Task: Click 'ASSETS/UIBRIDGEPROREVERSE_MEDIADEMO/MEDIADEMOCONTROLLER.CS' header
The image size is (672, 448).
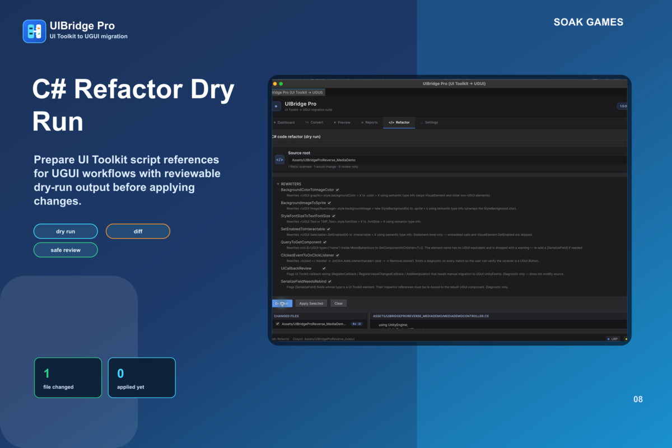Action: 432,316
